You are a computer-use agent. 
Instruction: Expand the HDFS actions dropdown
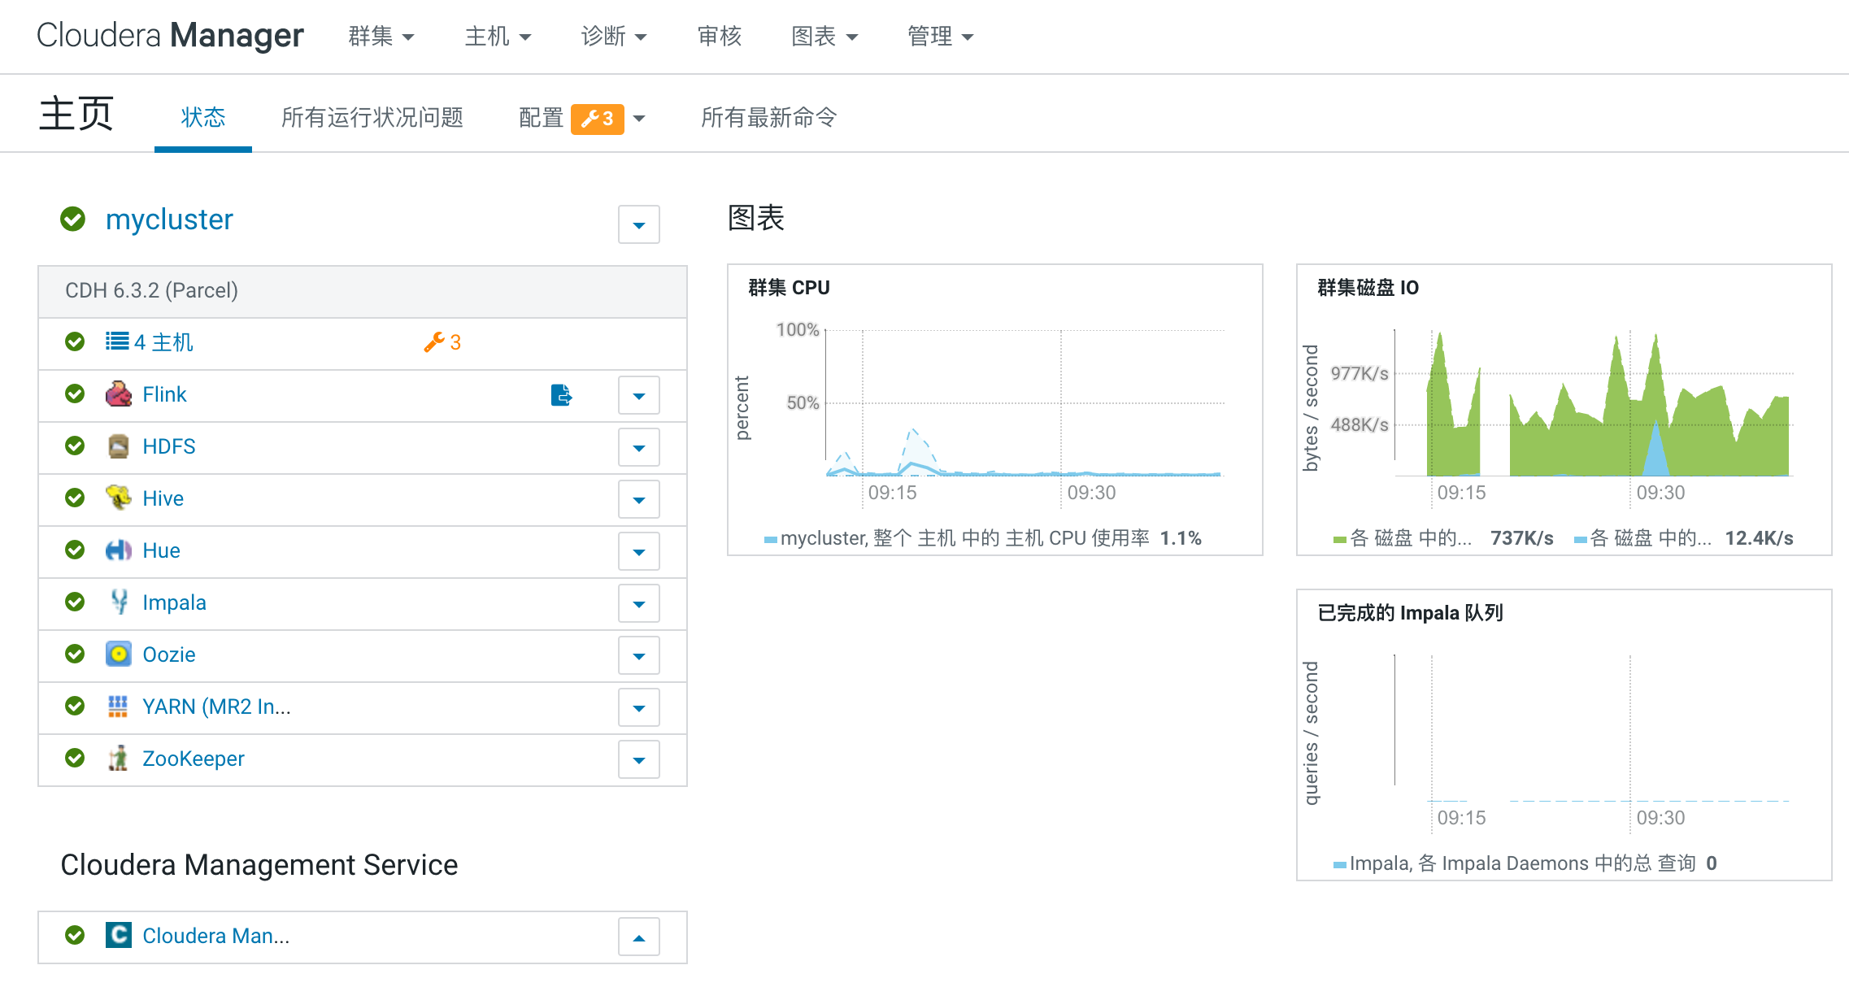(638, 447)
